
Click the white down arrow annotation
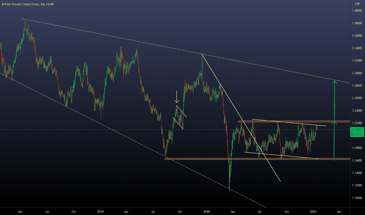coord(177,97)
